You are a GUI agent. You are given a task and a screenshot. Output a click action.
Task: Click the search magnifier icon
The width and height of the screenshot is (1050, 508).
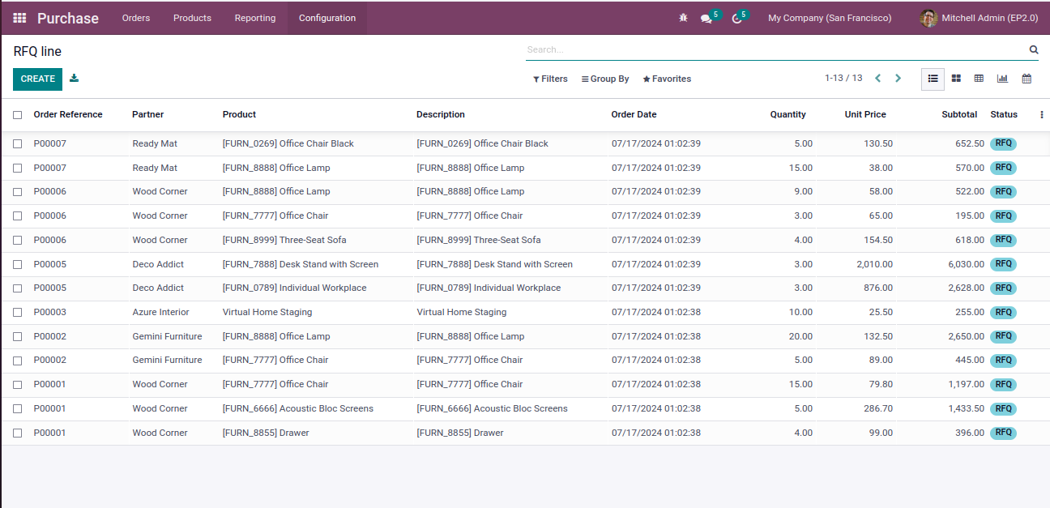point(1034,49)
